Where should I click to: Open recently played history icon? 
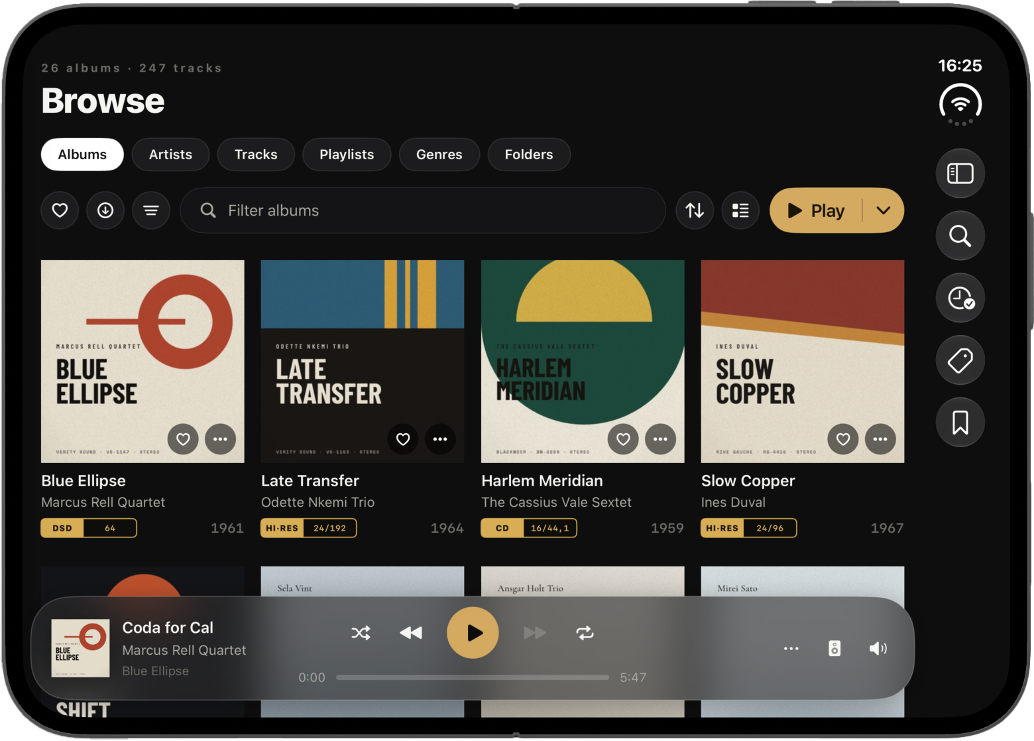(x=960, y=298)
